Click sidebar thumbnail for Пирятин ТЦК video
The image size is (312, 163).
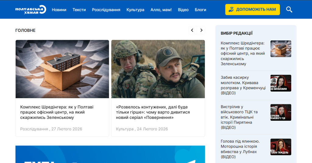point(281,113)
